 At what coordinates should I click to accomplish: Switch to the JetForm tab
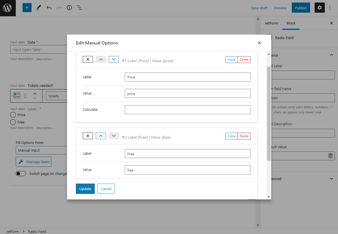tap(271, 23)
